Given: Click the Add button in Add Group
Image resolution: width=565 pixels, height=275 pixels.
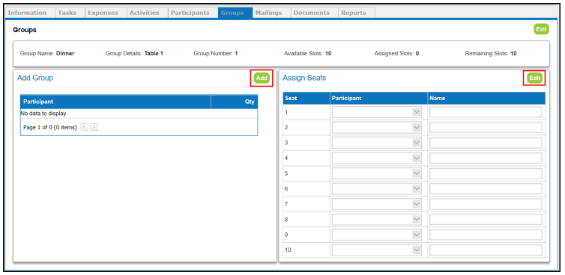Looking at the screenshot, I should click(262, 78).
